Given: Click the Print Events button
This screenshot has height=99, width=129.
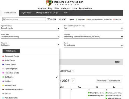Looking at the screenshot, I should [102, 81].
